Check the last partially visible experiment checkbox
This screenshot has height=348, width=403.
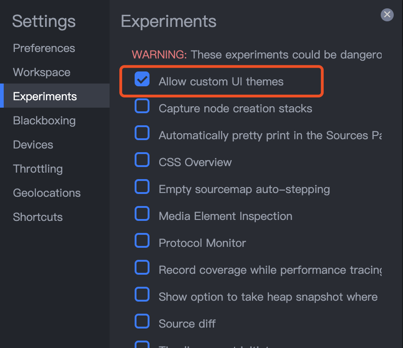pyautogui.click(x=142, y=346)
